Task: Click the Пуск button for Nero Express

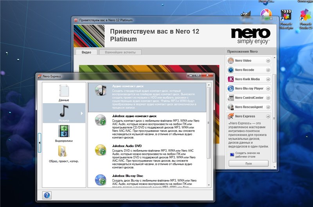Action: [248, 163]
